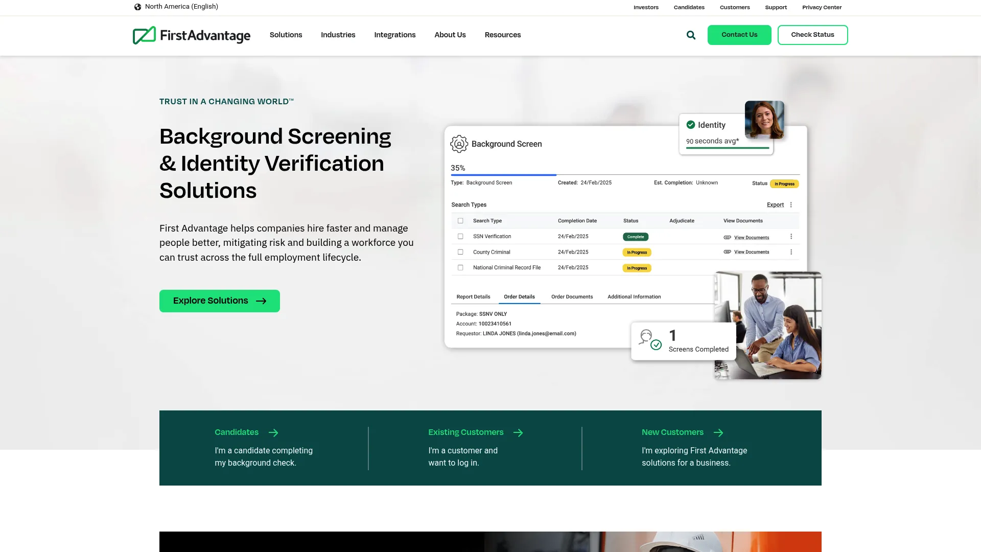Click the Completion Date column header
The height and width of the screenshot is (552, 981).
[x=577, y=221]
